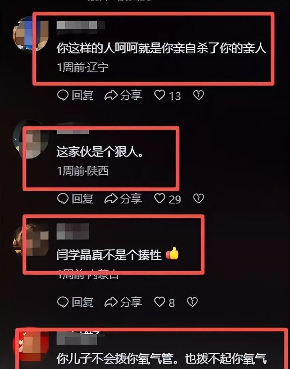Click the share arrow under the 辽宁 comment

[110, 95]
